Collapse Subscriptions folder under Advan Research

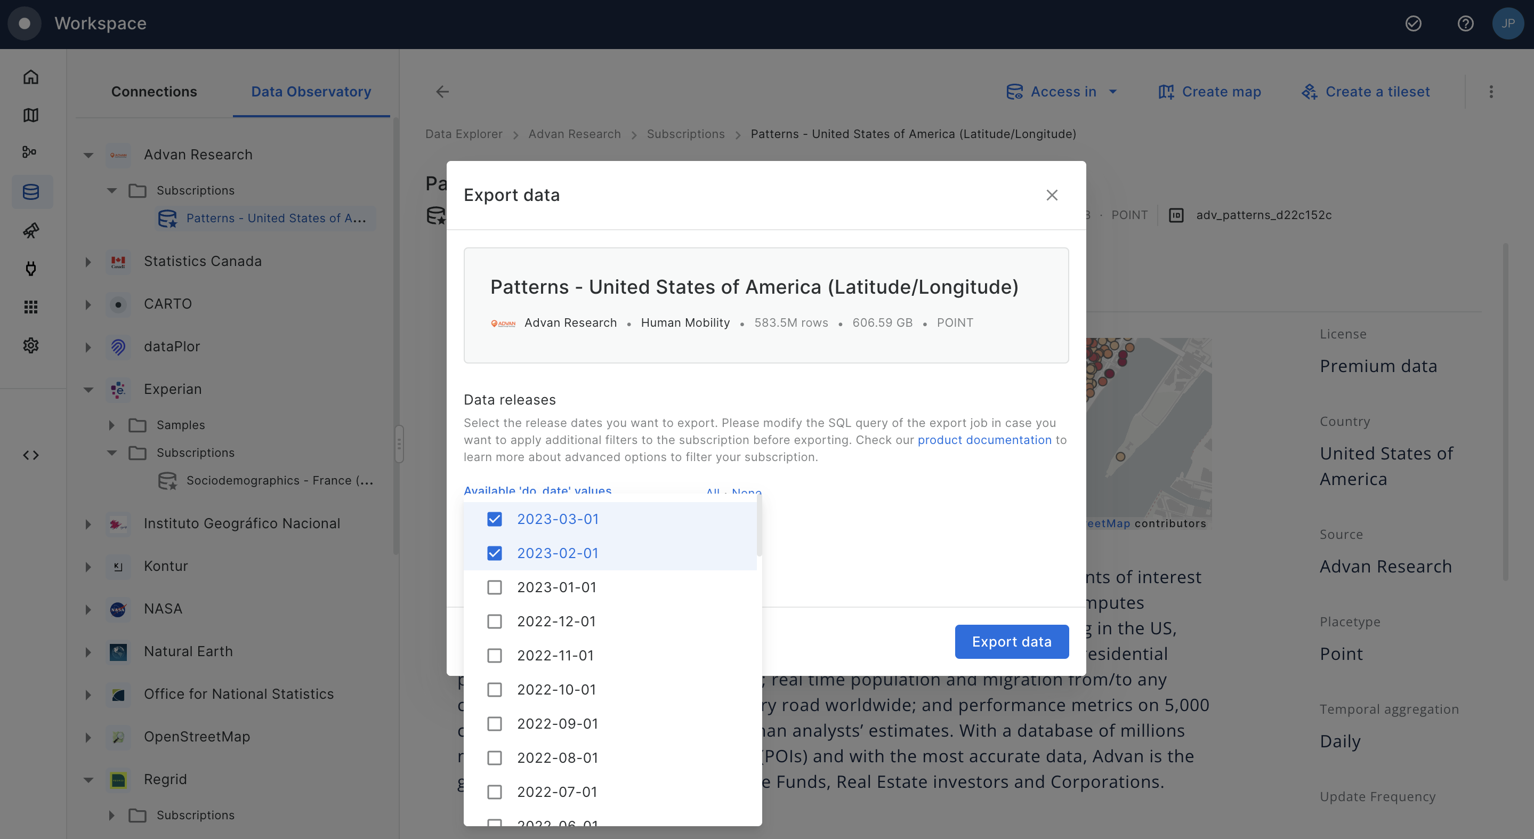click(112, 190)
